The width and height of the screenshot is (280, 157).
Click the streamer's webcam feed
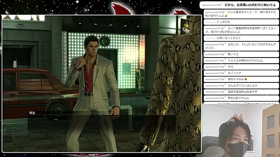[x=241, y=130]
